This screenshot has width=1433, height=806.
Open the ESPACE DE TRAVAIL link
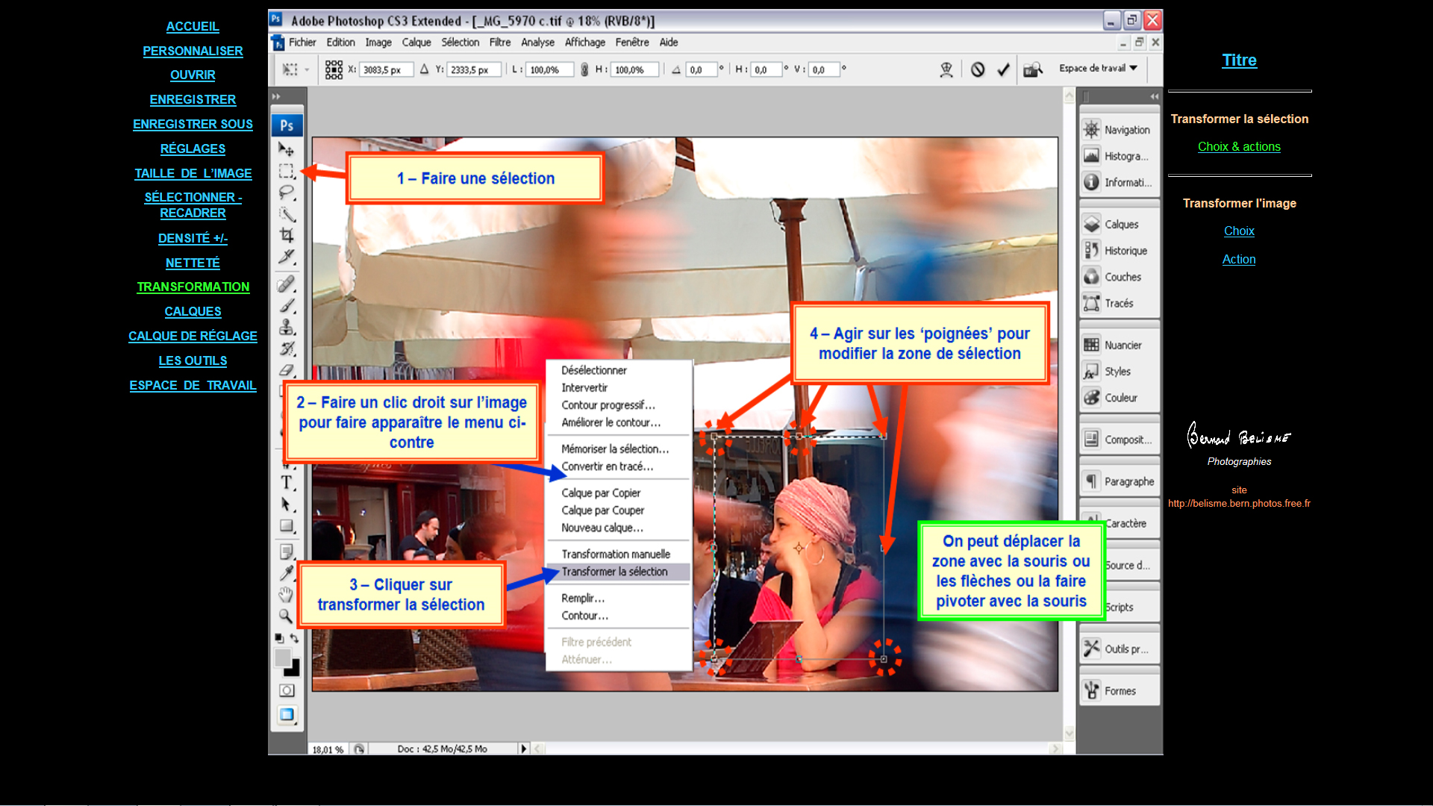(x=193, y=386)
